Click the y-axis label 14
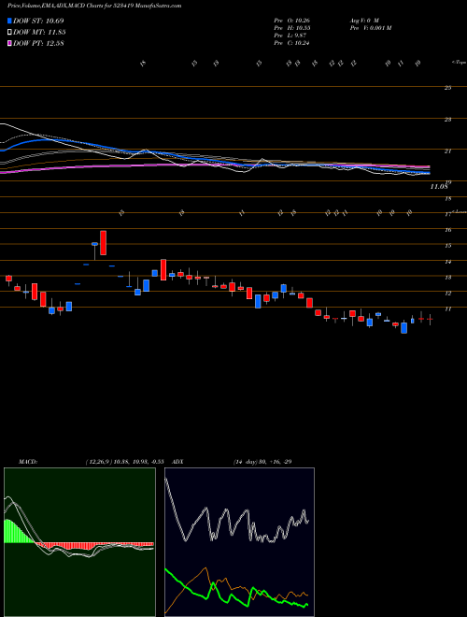The image size is (467, 617). (x=447, y=262)
